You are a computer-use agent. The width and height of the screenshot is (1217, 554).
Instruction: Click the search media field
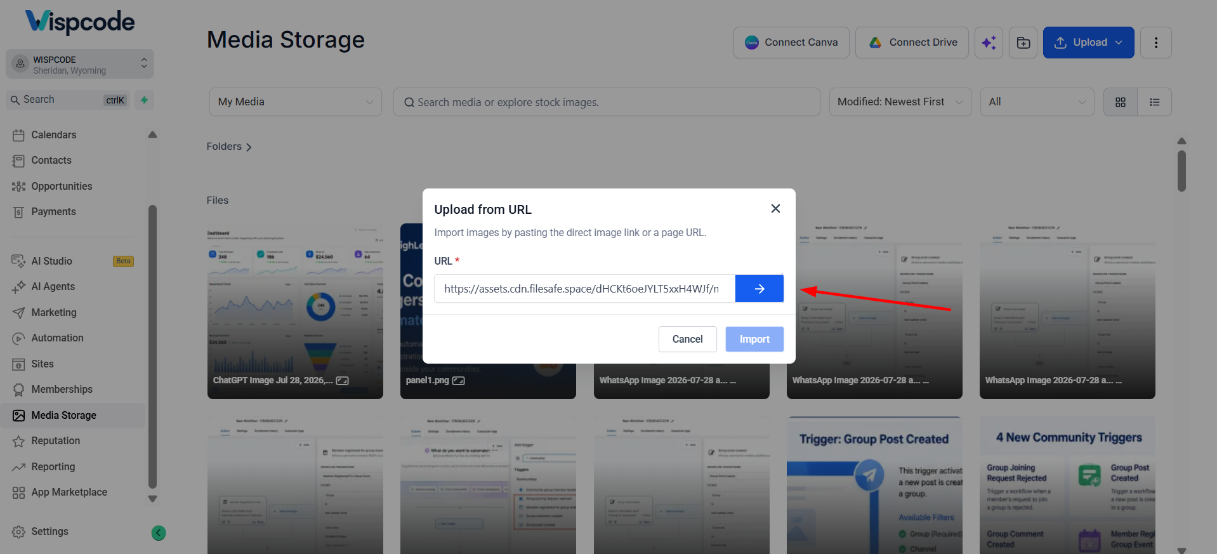pyautogui.click(x=607, y=102)
